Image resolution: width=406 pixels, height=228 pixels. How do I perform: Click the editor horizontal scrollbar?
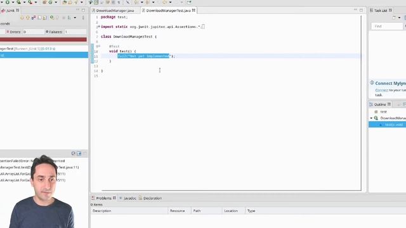click(231, 190)
